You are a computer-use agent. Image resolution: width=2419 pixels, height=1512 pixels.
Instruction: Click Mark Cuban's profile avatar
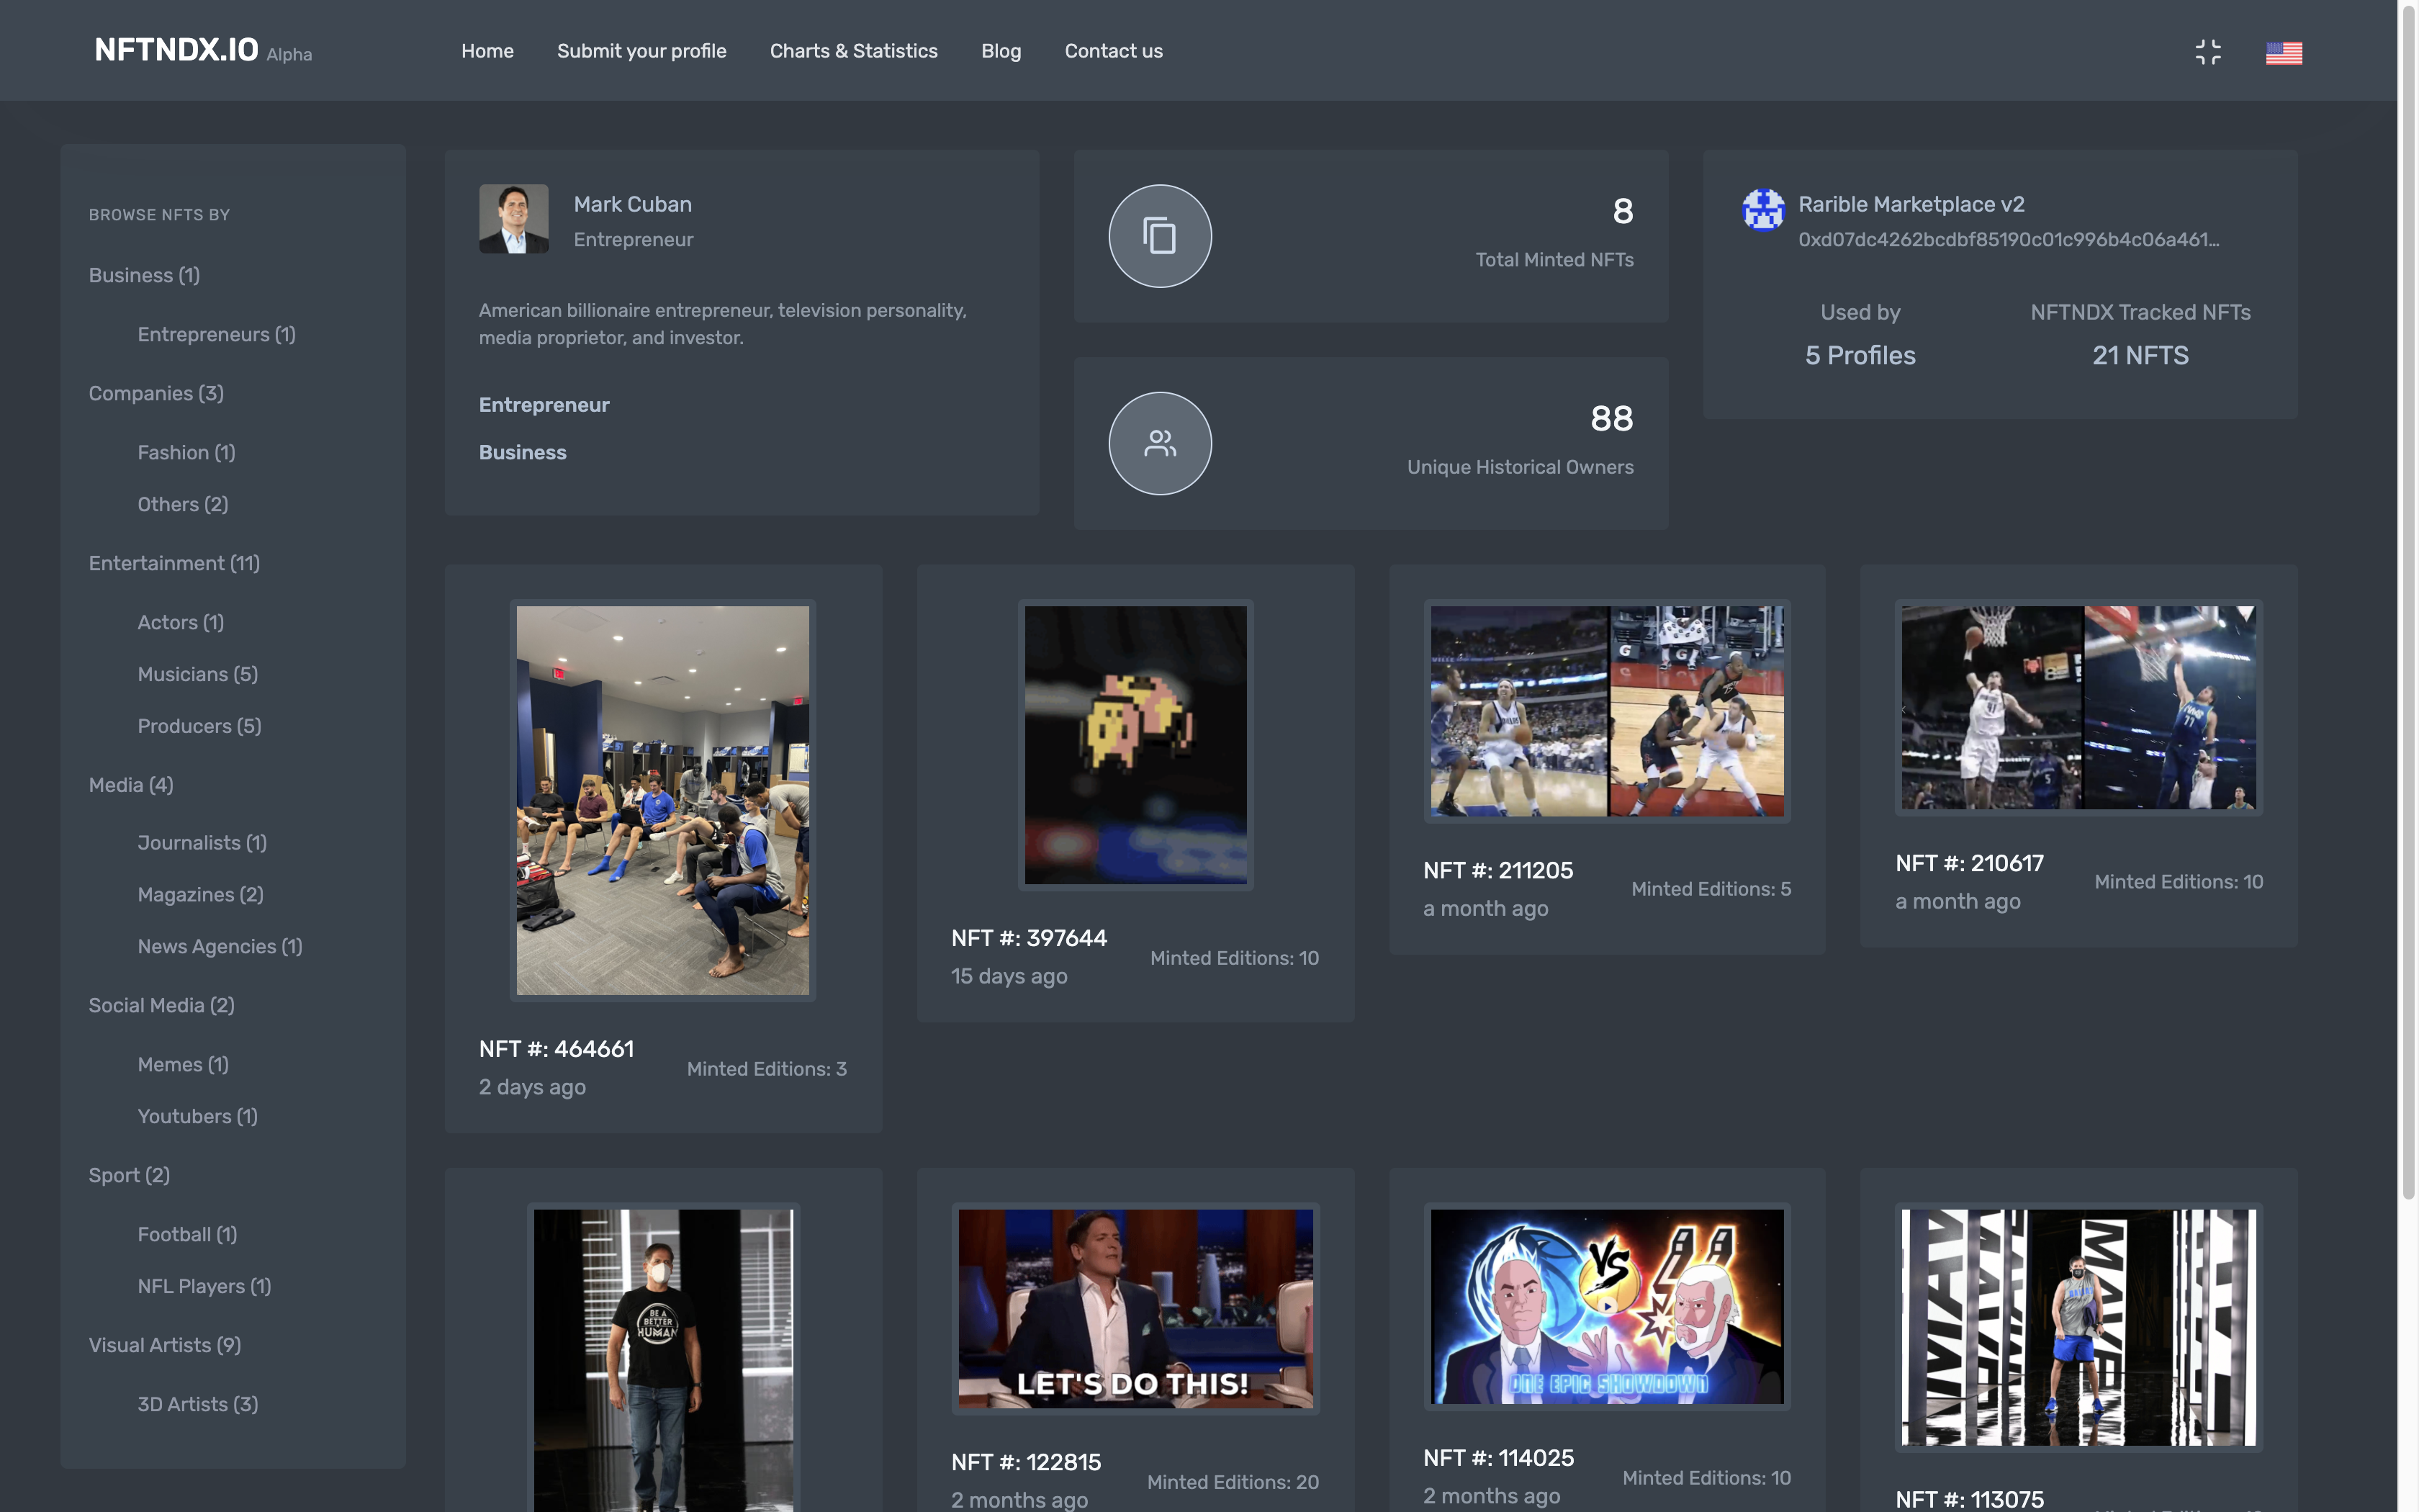pos(514,218)
